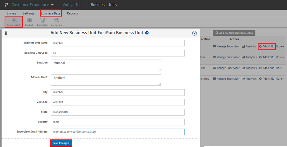Click the Business Units breadcrumb text
Screen dimensions: 287x147
(x=104, y=5)
